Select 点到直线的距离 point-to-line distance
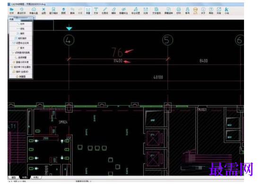The image size is (262, 184). tap(21, 53)
